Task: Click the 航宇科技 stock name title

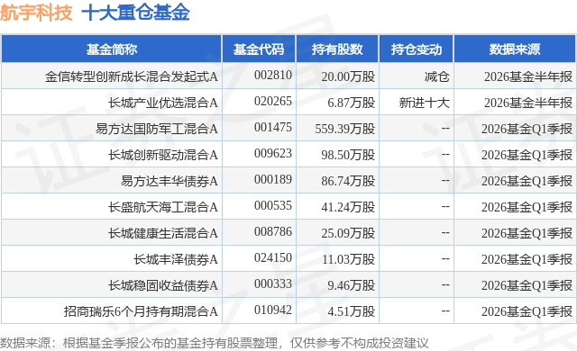Action: coord(36,13)
